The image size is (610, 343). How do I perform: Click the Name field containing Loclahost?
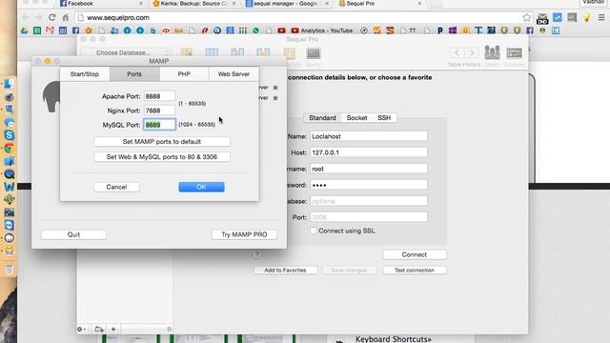pyautogui.click(x=369, y=136)
